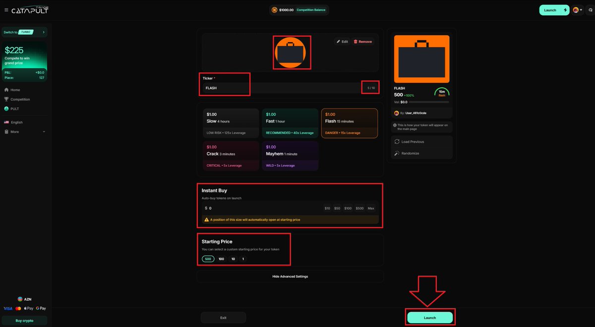Screen dimensions: 595x327
Task: Select starting price 100
Action: tap(221, 259)
